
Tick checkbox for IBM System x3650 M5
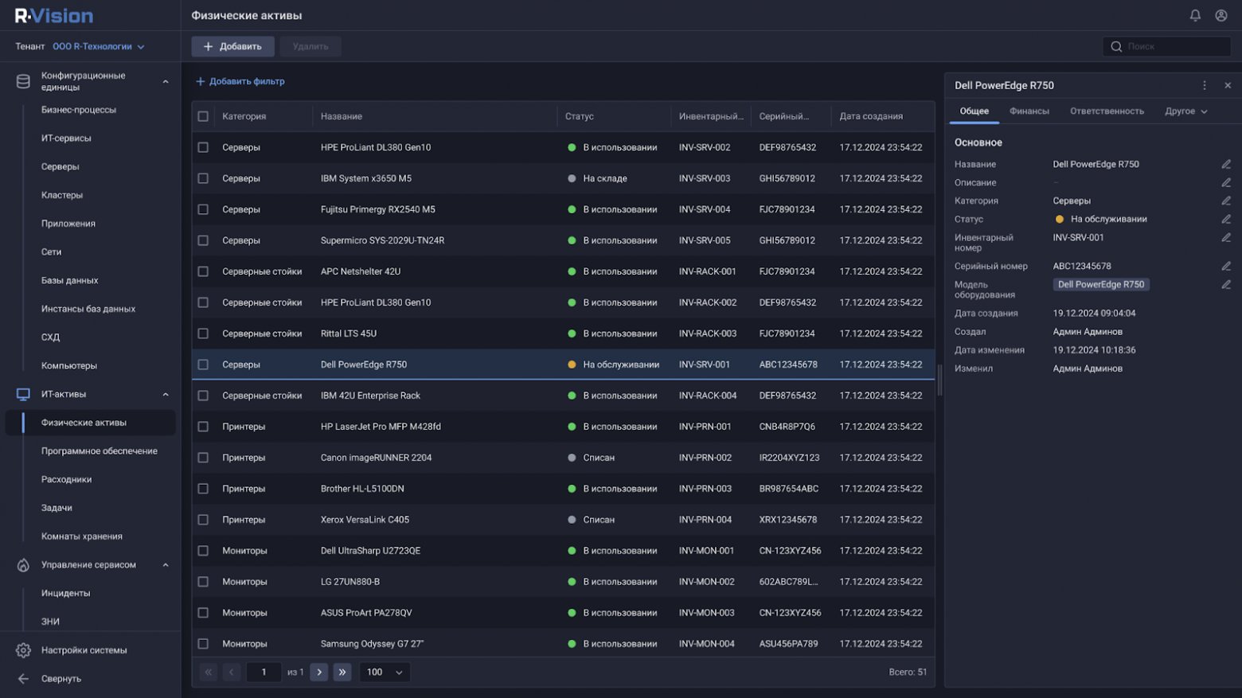coord(203,178)
